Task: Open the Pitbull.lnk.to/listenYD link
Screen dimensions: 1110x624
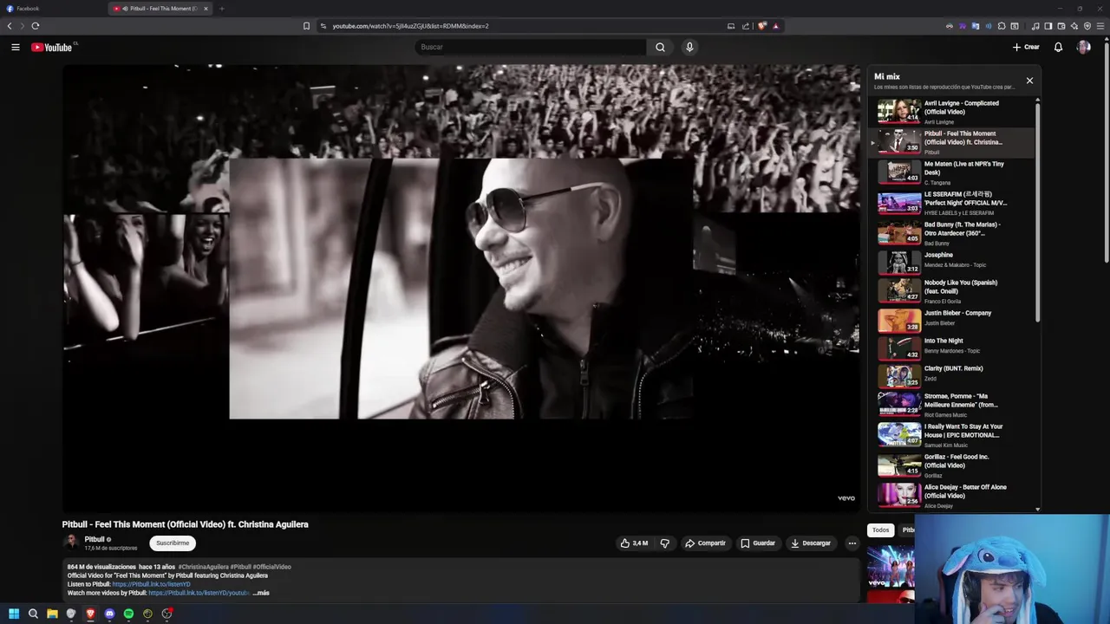Action: (x=151, y=584)
